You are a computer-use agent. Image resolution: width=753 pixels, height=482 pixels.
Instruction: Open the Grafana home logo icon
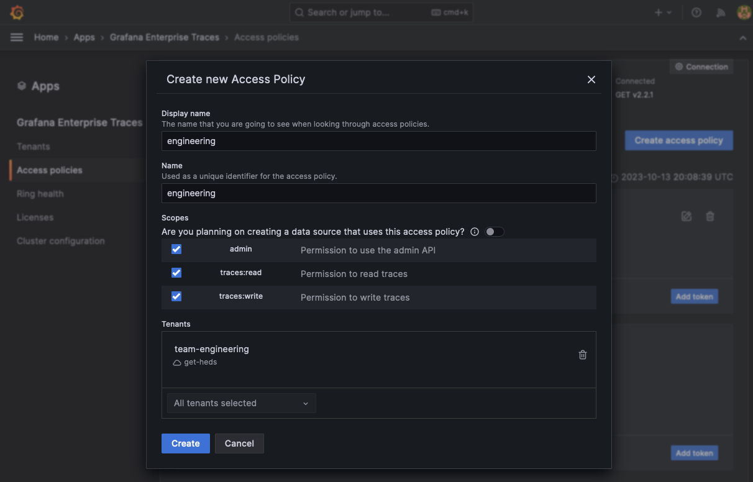(x=17, y=12)
